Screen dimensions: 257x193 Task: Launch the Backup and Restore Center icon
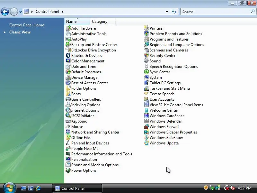click(x=68, y=44)
